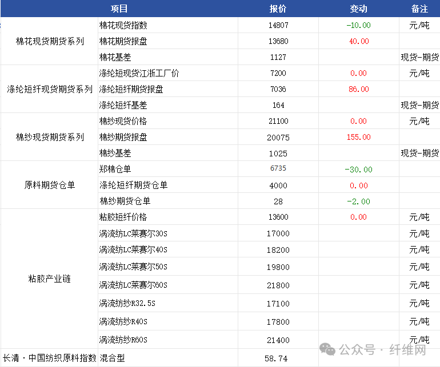Click the -10.00 change value for 棉花现货指数
Image resolution: width=440 pixels, height=367 pixels.
click(358, 25)
